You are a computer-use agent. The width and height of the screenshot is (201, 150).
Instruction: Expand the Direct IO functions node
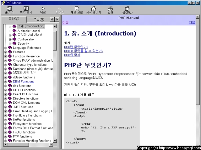point(6,94)
